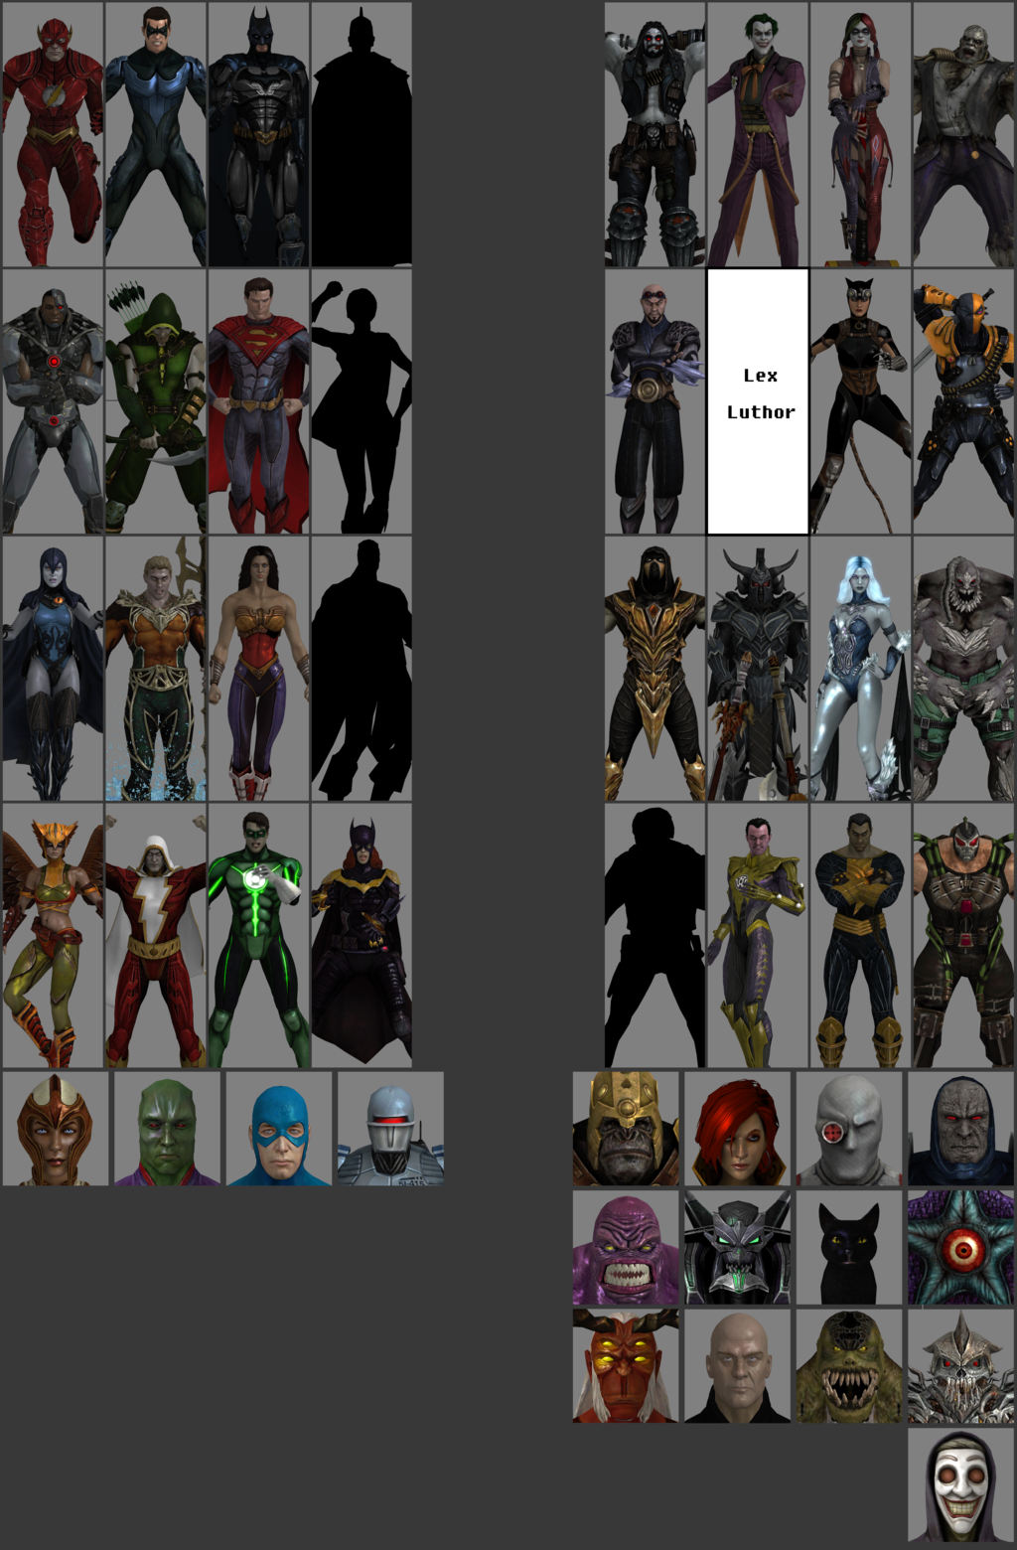Click the red horned demon head
The image size is (1017, 1550).
tap(626, 1366)
